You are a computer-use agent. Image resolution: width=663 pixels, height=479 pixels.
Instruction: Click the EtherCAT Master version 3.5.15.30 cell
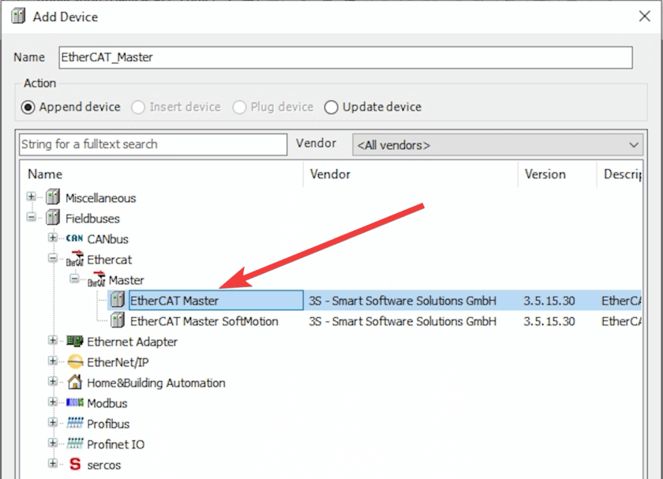pyautogui.click(x=549, y=301)
